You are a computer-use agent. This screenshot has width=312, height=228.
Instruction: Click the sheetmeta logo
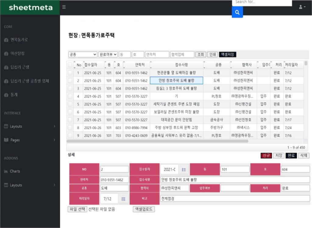coord(31,7)
